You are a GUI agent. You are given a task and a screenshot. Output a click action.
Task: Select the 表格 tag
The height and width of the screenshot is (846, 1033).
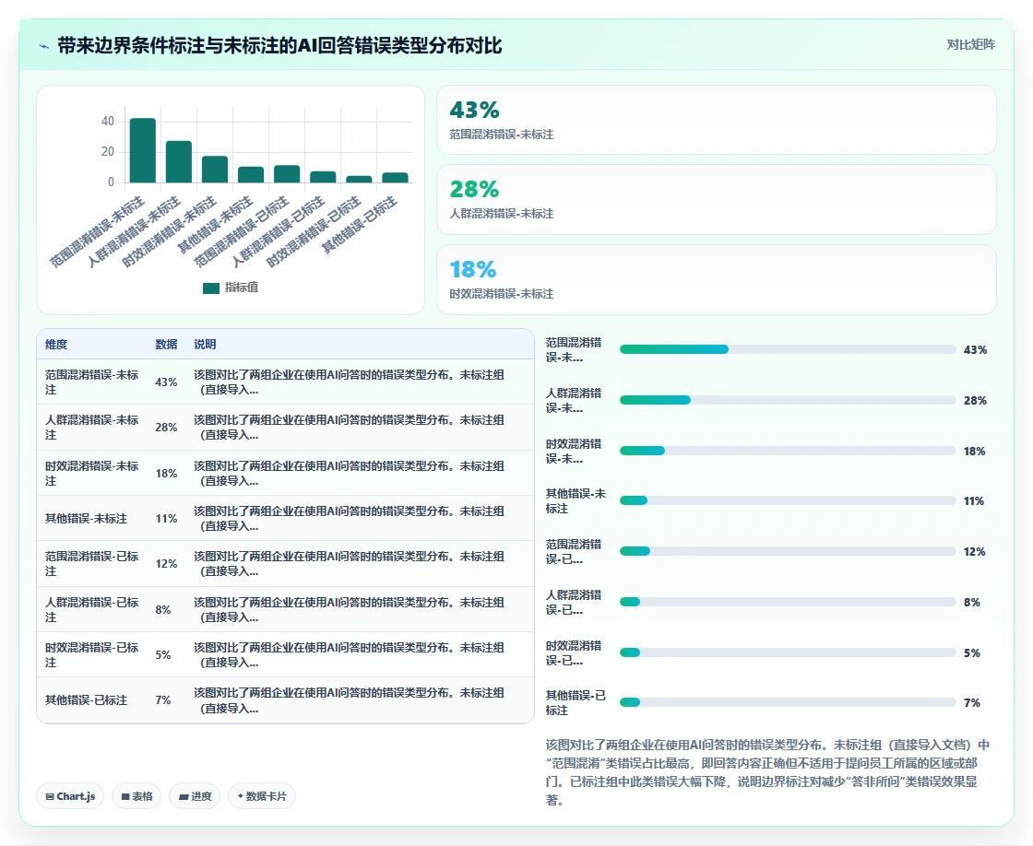[x=137, y=796]
